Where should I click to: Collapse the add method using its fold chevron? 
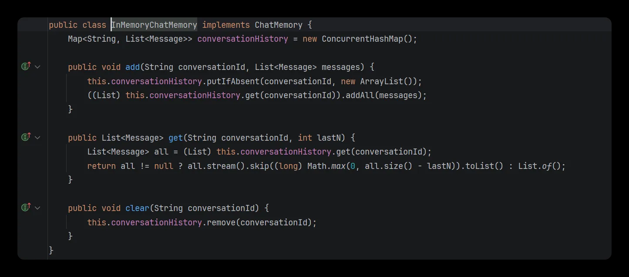(x=37, y=66)
